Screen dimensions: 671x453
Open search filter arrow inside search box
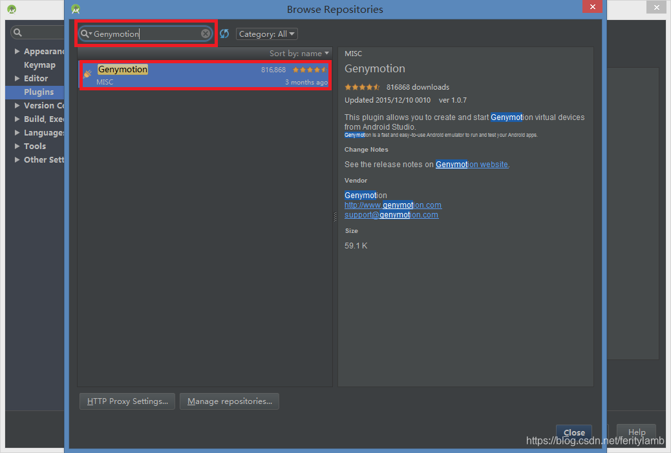(92, 34)
